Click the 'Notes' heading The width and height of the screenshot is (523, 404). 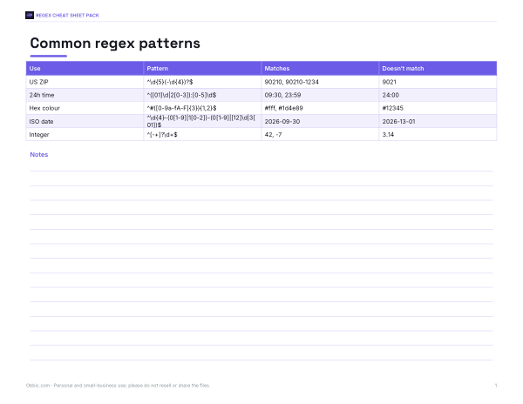pyautogui.click(x=39, y=154)
